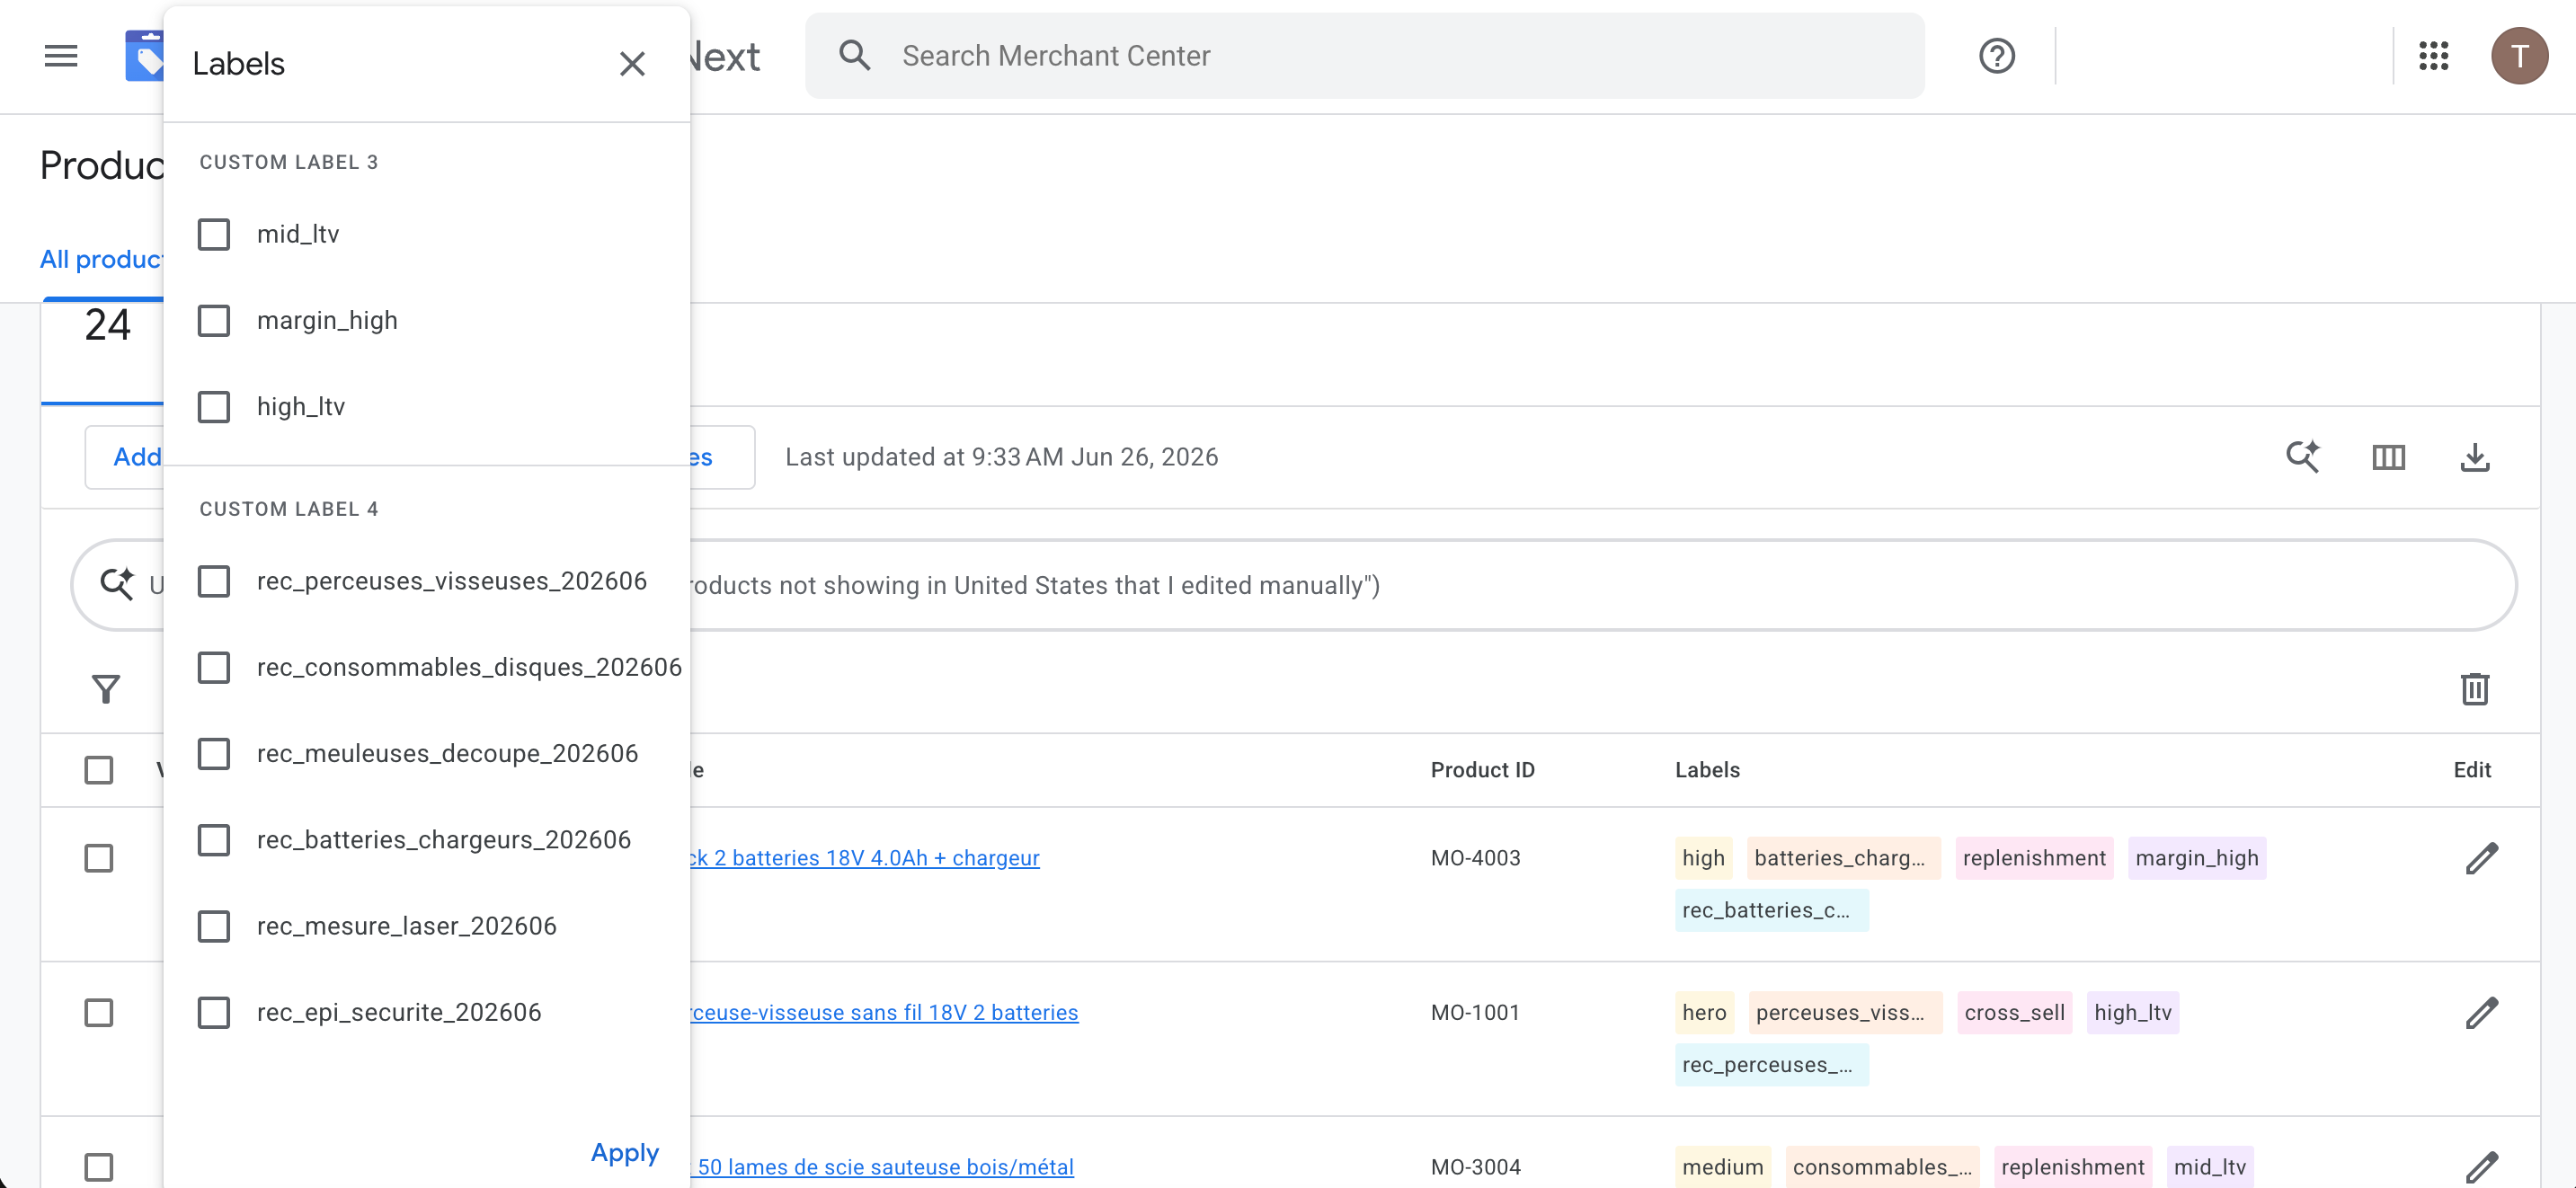
Task: Download the products list
Action: point(2474,458)
